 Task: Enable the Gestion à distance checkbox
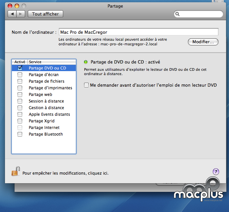click(20, 108)
